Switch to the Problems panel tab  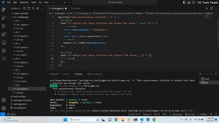(x=54, y=74)
